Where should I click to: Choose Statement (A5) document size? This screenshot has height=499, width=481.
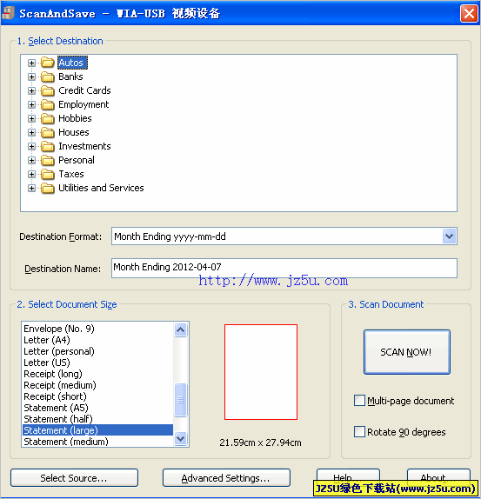coord(98,408)
